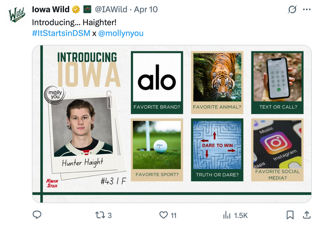Click the Grok slashed-circle icon
318x225 pixels.
(x=292, y=10)
